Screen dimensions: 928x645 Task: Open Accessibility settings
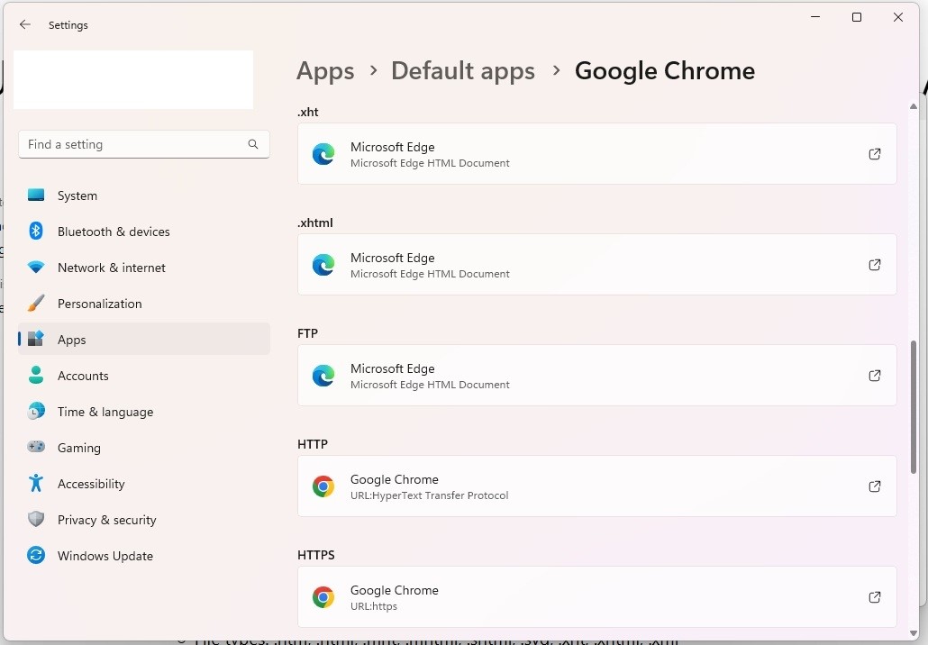pos(144,484)
